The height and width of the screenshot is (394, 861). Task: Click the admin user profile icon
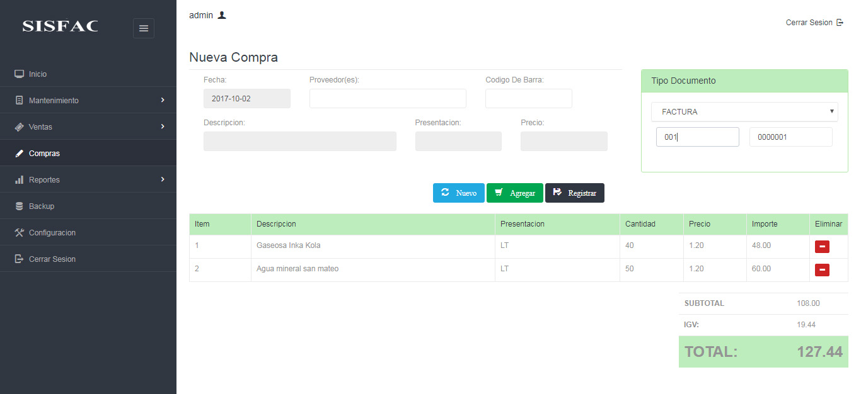pos(221,14)
